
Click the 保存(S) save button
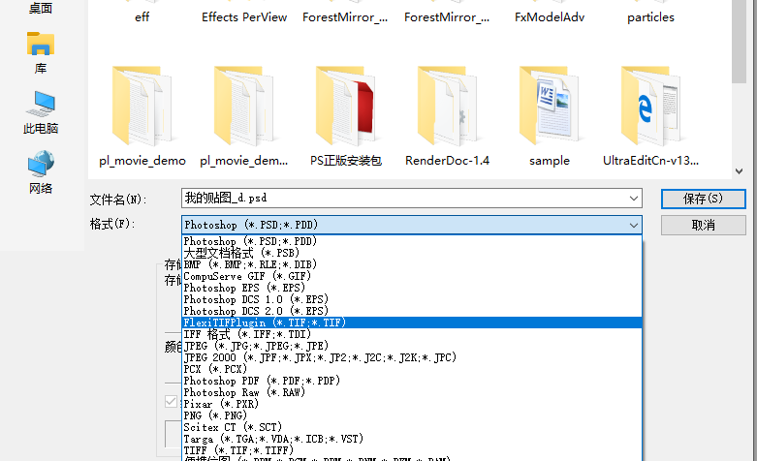703,199
